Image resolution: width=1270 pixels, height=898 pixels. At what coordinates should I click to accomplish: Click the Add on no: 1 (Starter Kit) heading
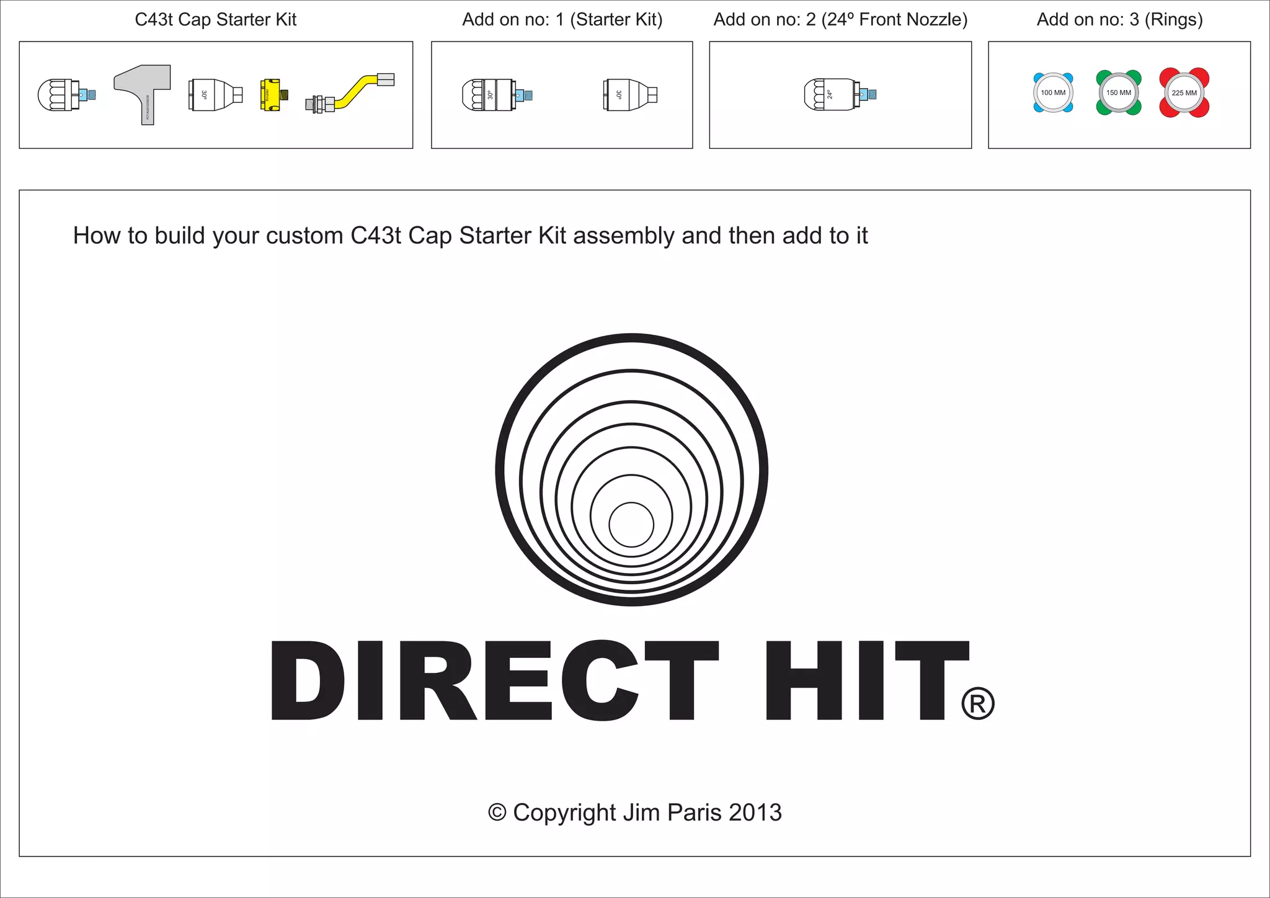(x=562, y=20)
